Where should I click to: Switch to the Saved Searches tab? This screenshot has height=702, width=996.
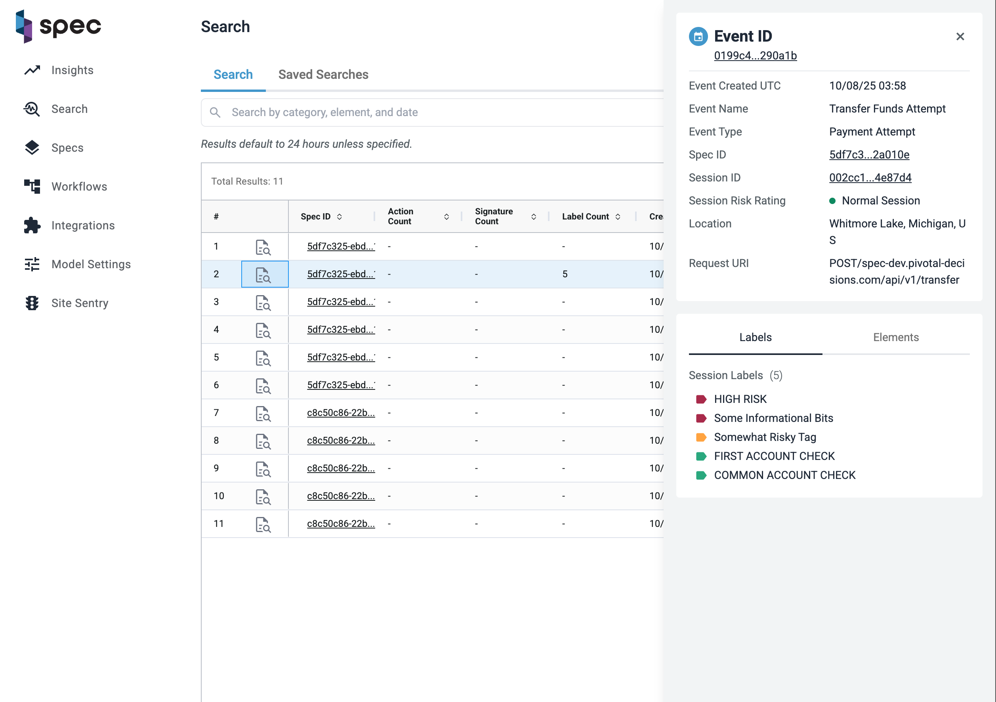pos(323,74)
